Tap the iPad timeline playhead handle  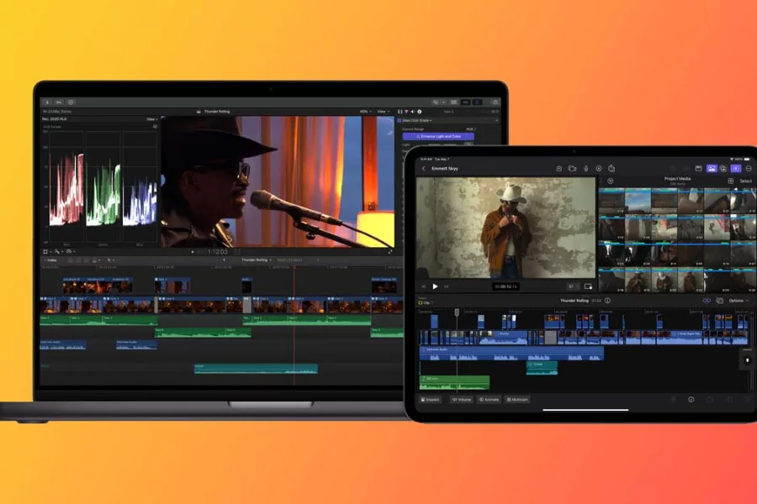tap(457, 312)
